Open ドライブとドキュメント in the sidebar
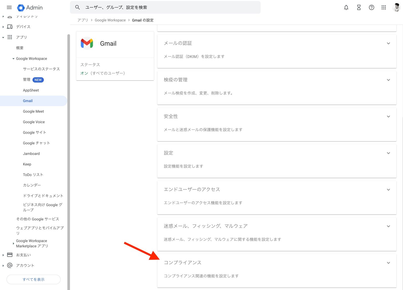Image resolution: width=403 pixels, height=290 pixels. coord(43,196)
